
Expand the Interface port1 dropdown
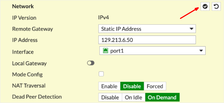point(152,51)
